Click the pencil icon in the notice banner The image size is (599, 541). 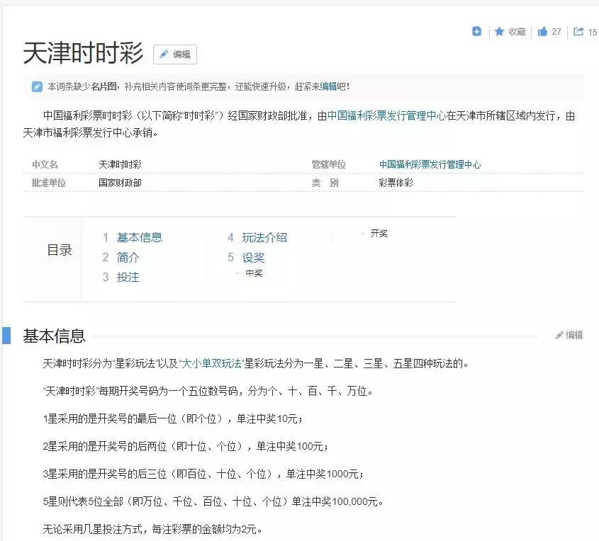(x=37, y=87)
